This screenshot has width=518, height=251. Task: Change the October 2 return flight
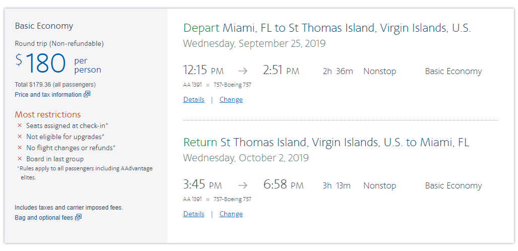[231, 214]
